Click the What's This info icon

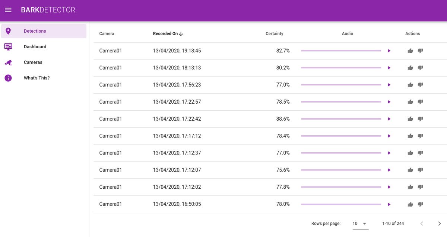(x=8, y=78)
